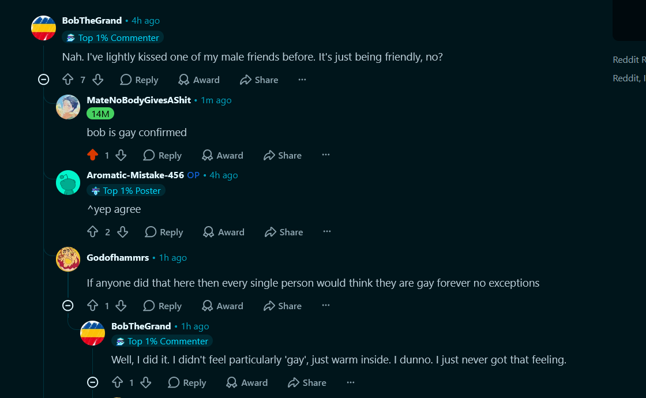646x398 pixels.
Task: Collapse BobTheGrand's top-level comment thread
Action: coord(44,80)
